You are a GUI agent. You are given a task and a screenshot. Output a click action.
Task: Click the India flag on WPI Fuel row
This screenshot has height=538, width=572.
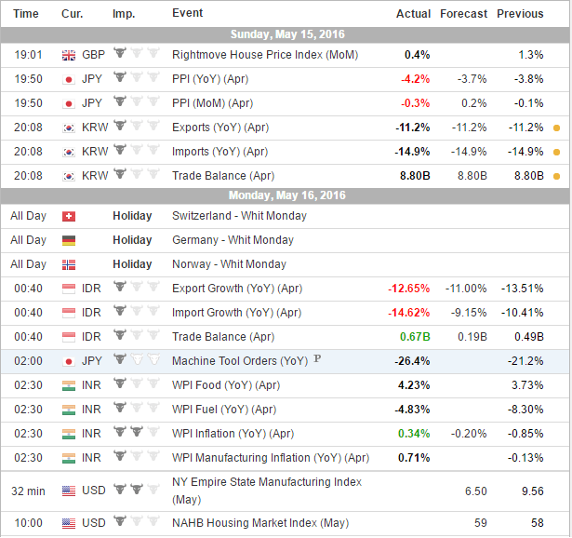click(69, 410)
